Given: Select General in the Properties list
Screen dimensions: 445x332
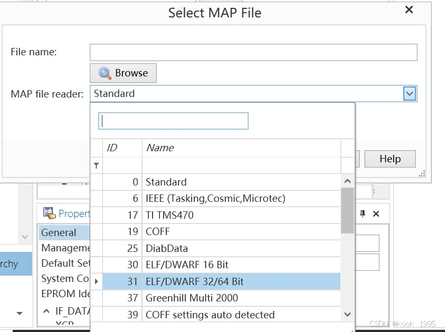Looking at the screenshot, I should [64, 233].
